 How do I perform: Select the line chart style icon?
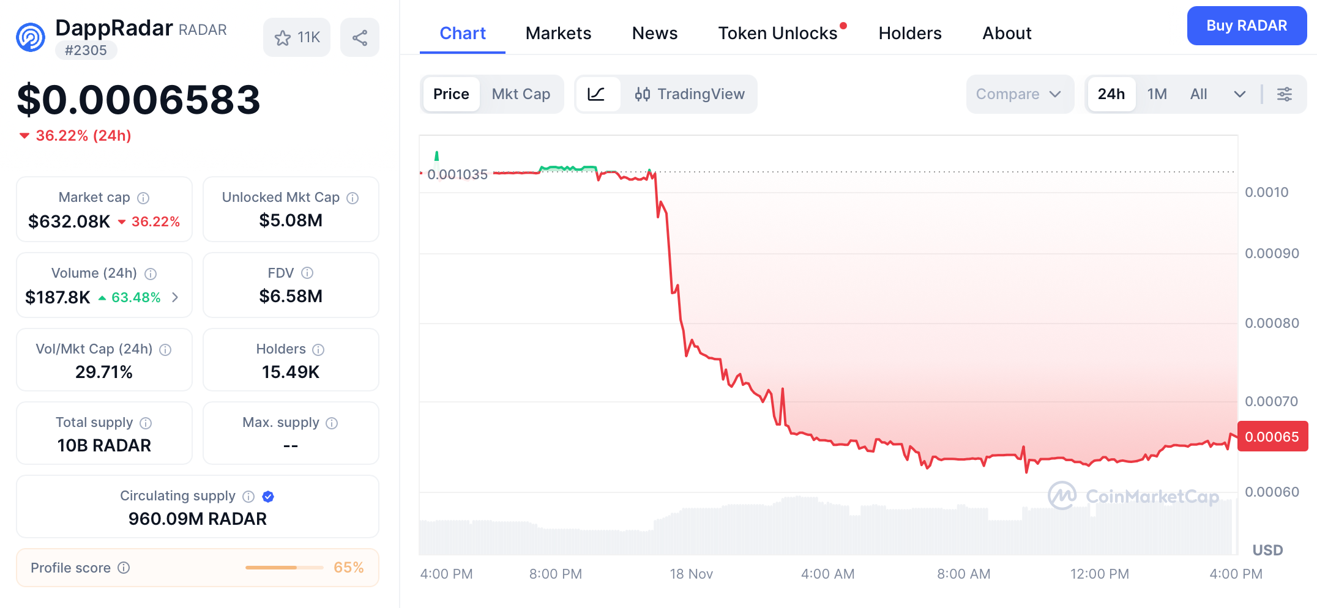click(598, 94)
